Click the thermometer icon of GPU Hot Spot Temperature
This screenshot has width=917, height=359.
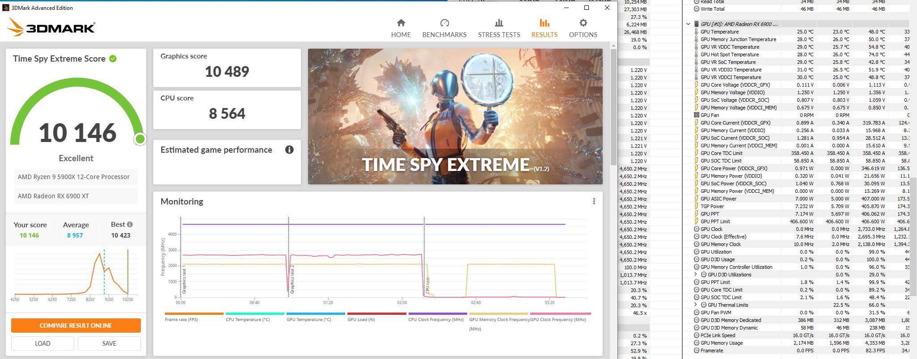pyautogui.click(x=696, y=54)
